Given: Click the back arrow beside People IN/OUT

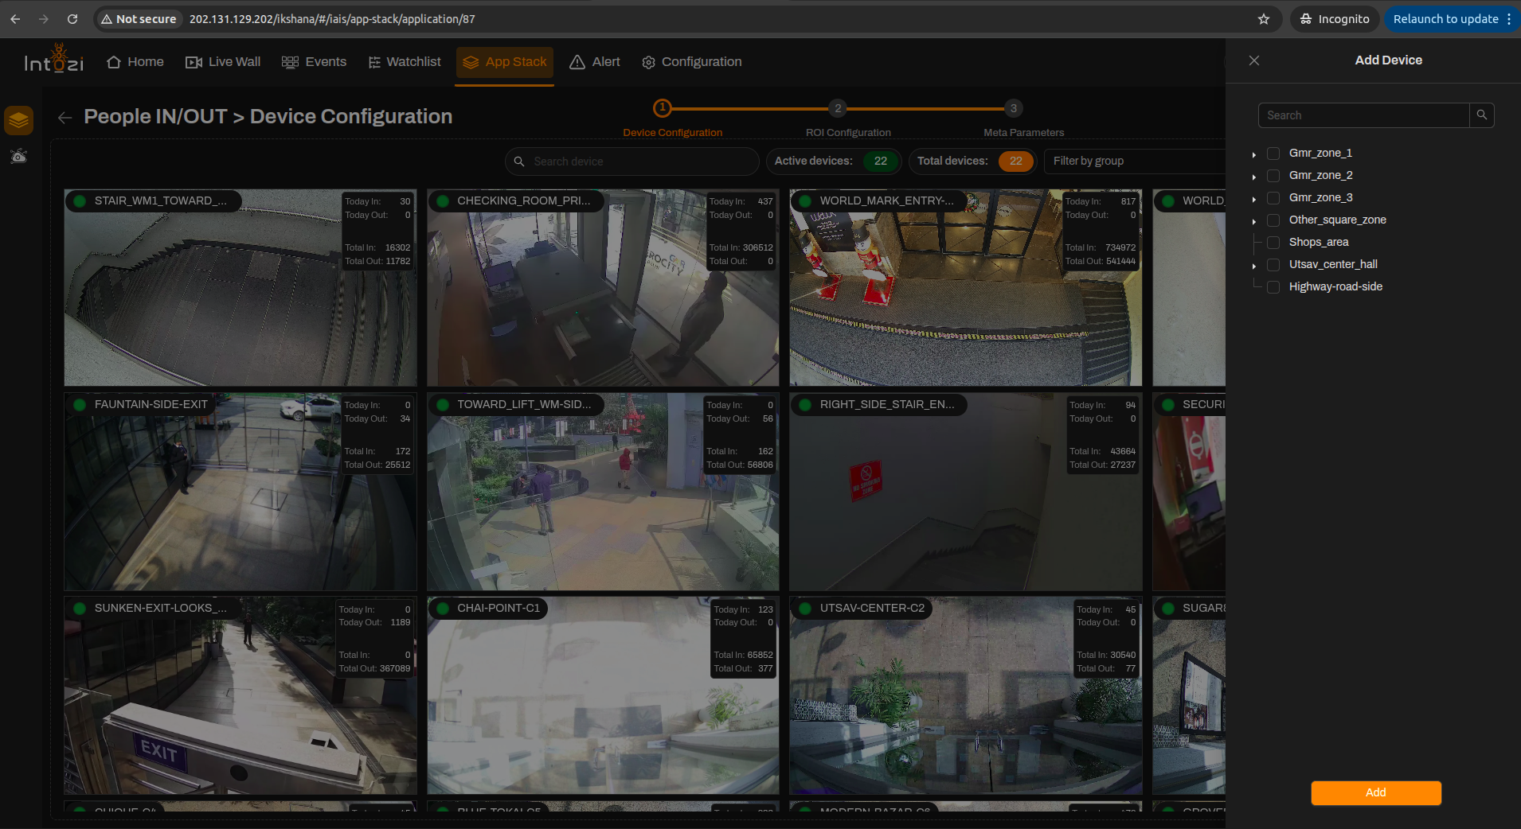Looking at the screenshot, I should coord(65,118).
